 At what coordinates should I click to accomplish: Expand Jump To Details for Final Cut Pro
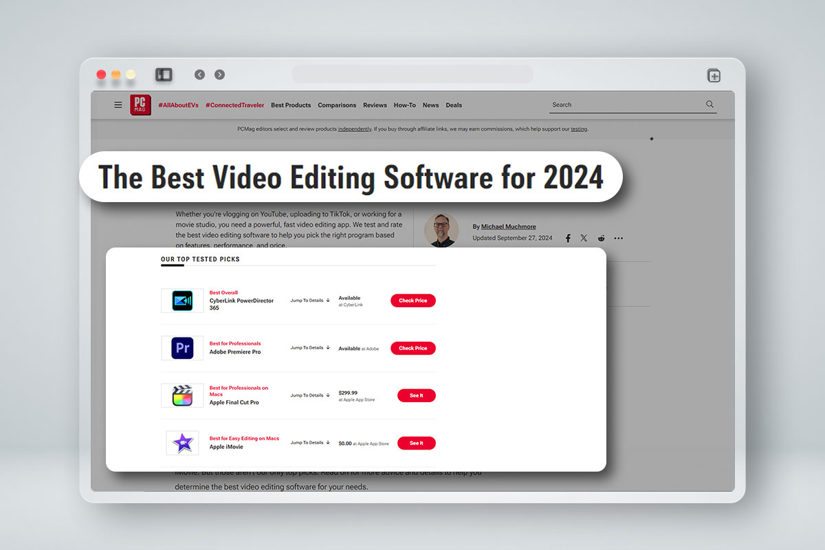(x=309, y=395)
